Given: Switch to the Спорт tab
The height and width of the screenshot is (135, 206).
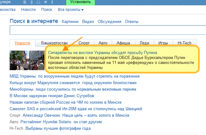Looking at the screenshot, I should pos(84,43).
